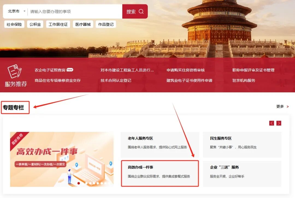The height and width of the screenshot is (198, 295).
Task: Choose the 工作居住证 quick tag
Action: [58, 24]
